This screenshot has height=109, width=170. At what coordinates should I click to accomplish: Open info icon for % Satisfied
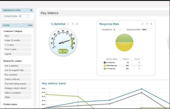pos(68,24)
